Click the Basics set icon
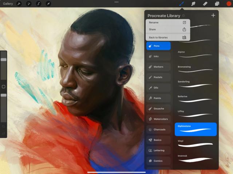 150,140
